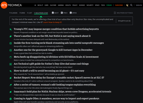Screen dimensions: 143x103
Task: Open Google Instant Apps graveyard article
Action: click(53, 50)
